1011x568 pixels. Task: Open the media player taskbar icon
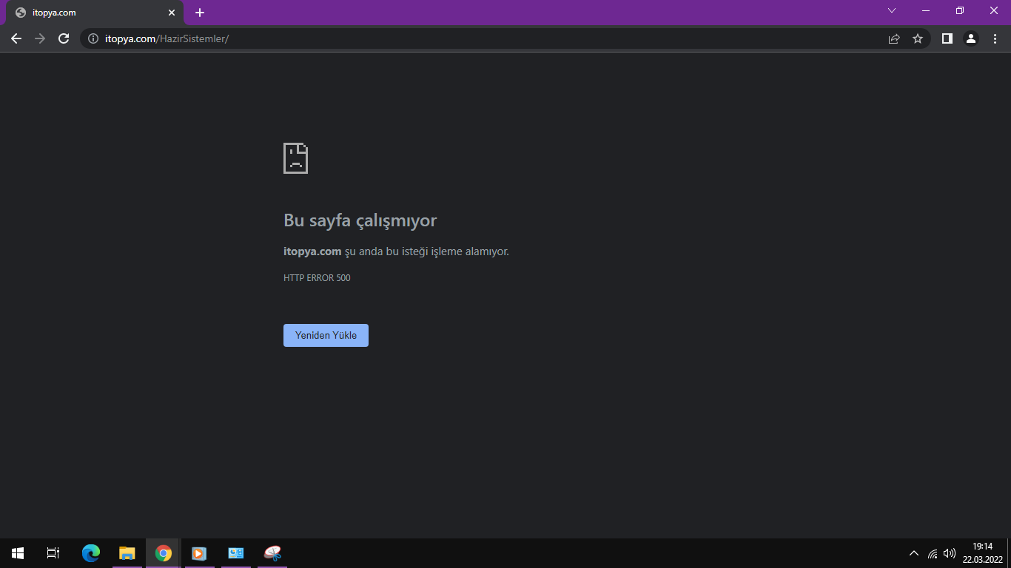199,553
